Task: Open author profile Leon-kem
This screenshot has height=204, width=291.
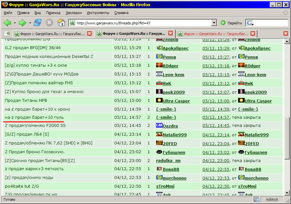Action: 173,75
